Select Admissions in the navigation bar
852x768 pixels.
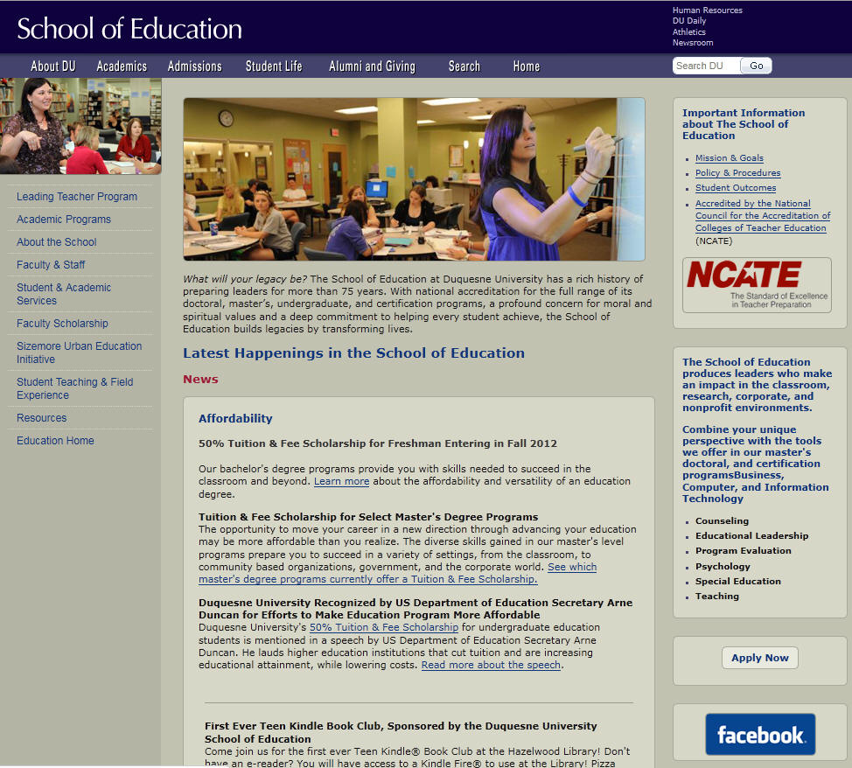(x=194, y=66)
